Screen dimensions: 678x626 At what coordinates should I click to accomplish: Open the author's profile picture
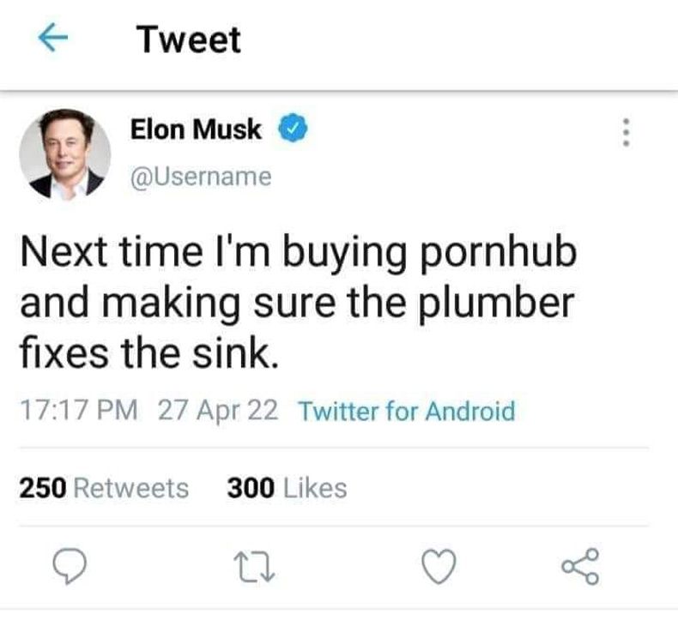(x=64, y=154)
